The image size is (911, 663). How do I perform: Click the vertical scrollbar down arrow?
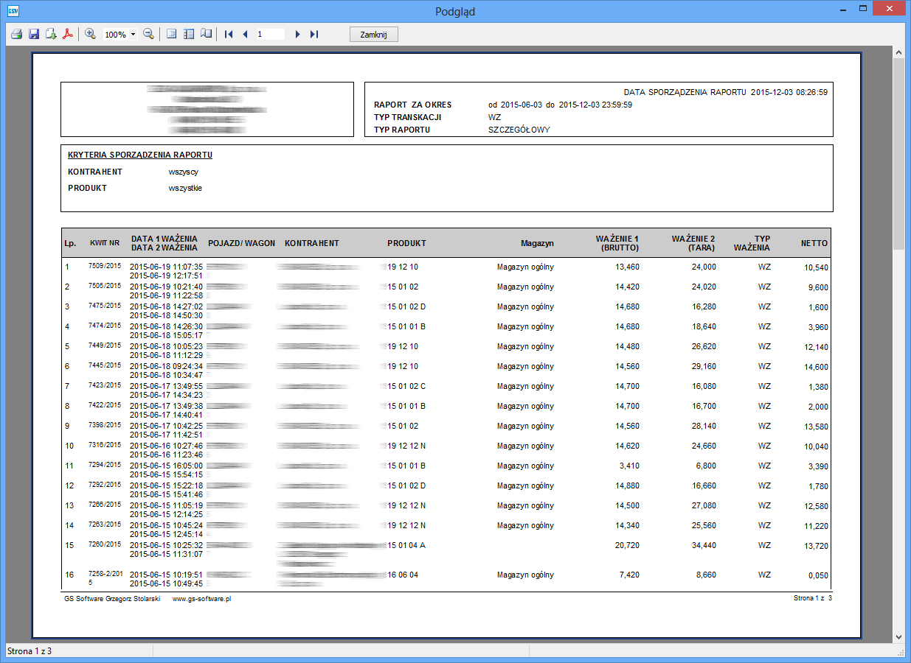pos(898,636)
